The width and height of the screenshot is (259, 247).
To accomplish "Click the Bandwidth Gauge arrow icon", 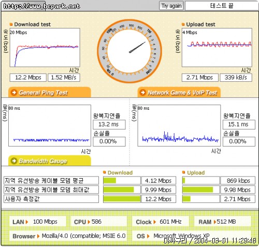I will (14, 161).
